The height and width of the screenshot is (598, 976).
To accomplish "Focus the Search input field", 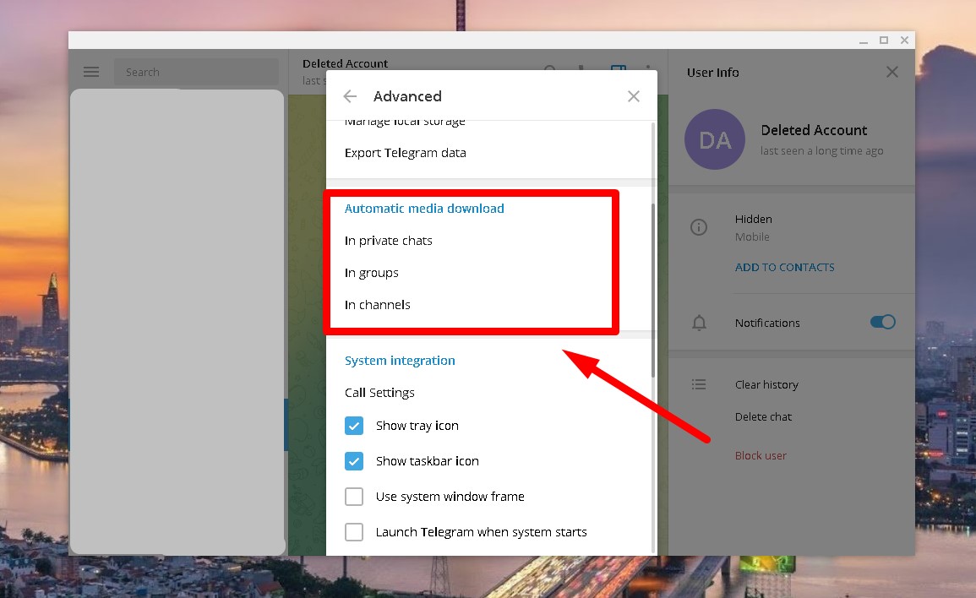I will point(196,72).
